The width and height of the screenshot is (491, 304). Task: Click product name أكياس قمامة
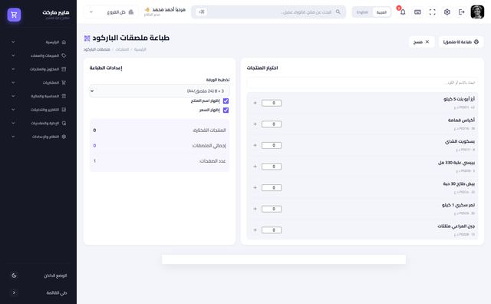tap(461, 120)
